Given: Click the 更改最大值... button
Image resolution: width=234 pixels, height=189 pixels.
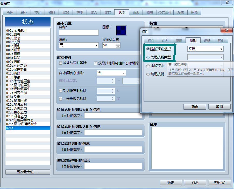Looking at the screenshot, I should (x=28, y=172).
